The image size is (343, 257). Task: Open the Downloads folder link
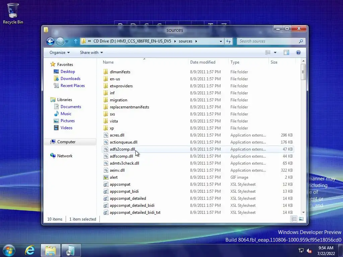pyautogui.click(x=70, y=78)
